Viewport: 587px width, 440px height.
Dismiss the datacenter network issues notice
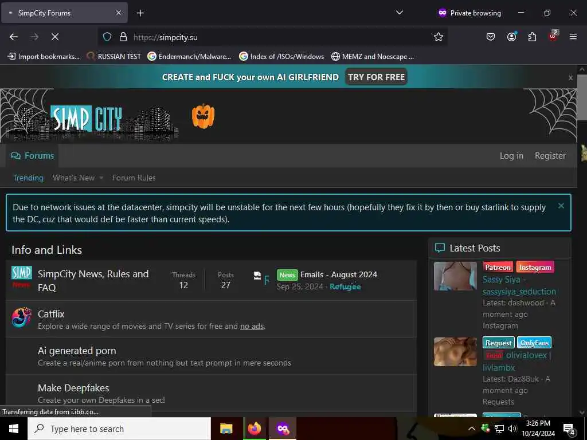pos(561,206)
